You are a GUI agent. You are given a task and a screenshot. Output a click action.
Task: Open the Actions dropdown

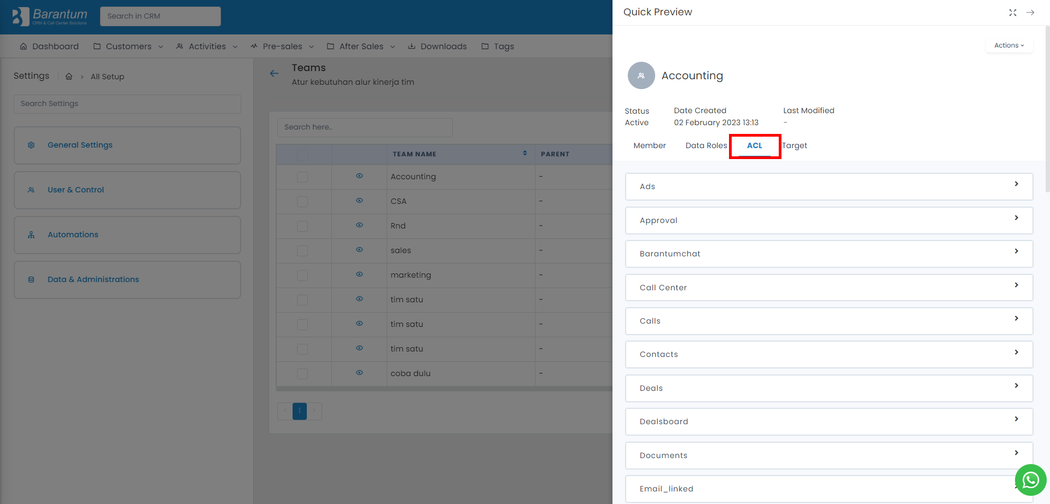coord(1010,45)
